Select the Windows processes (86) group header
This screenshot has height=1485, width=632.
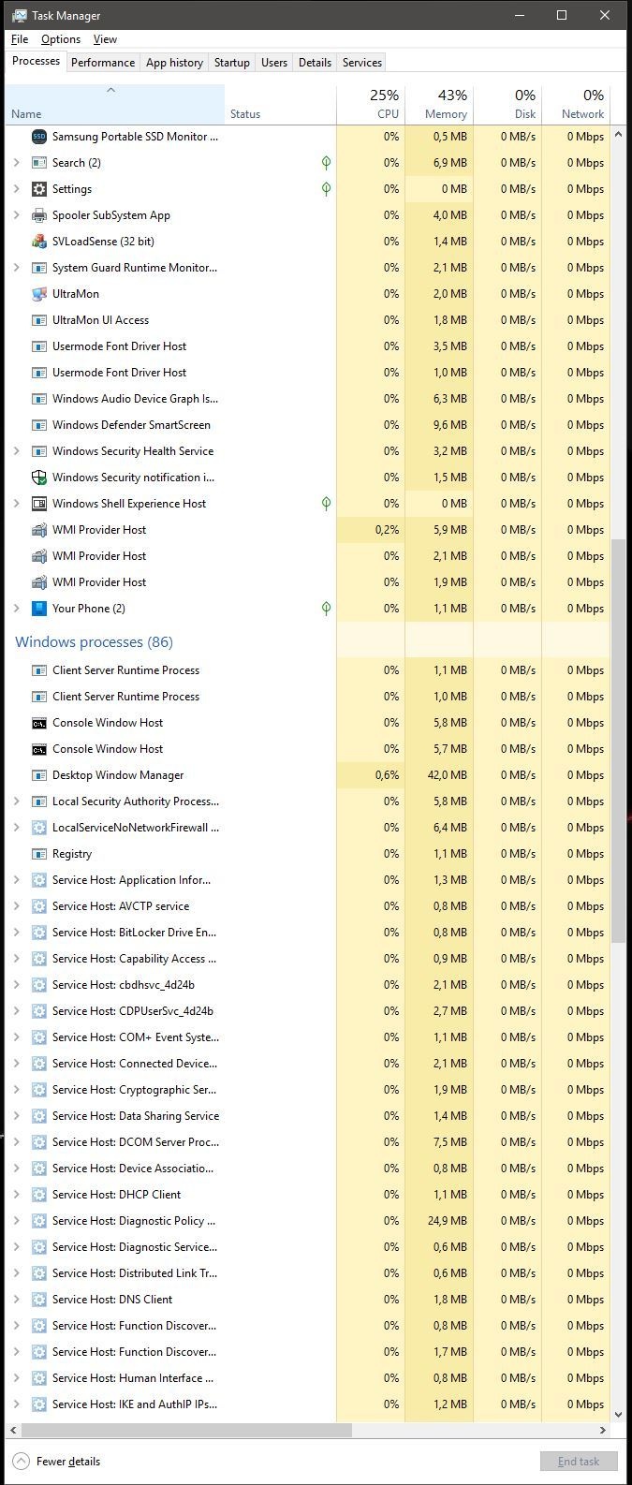point(94,642)
